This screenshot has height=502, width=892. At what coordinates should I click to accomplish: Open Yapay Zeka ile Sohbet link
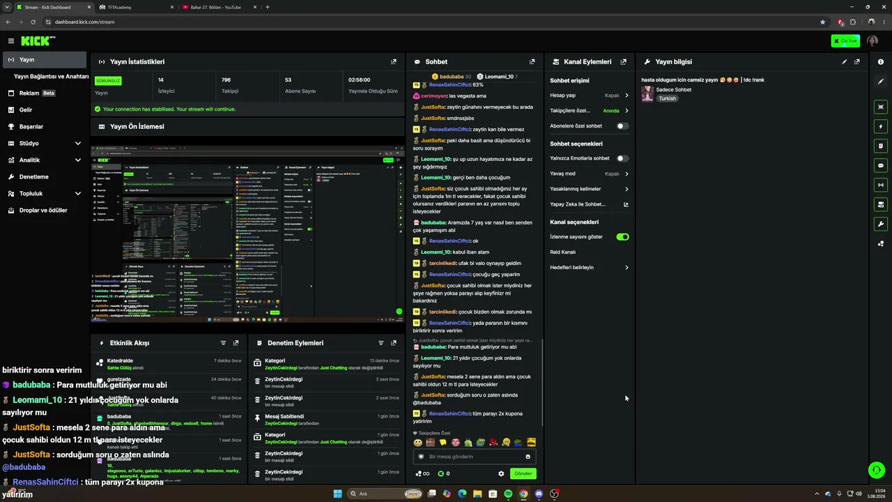[590, 204]
